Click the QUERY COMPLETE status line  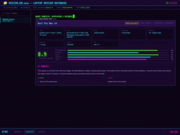[54, 17]
